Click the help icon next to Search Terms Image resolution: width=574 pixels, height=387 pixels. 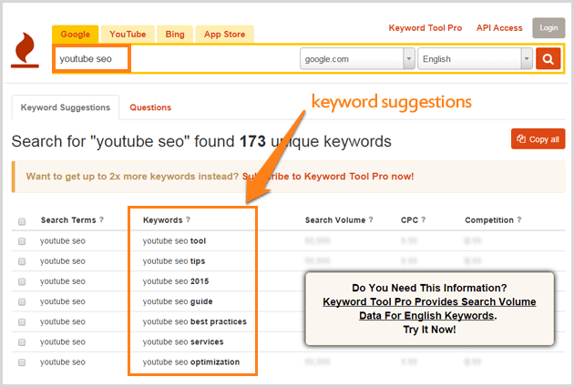pos(101,219)
